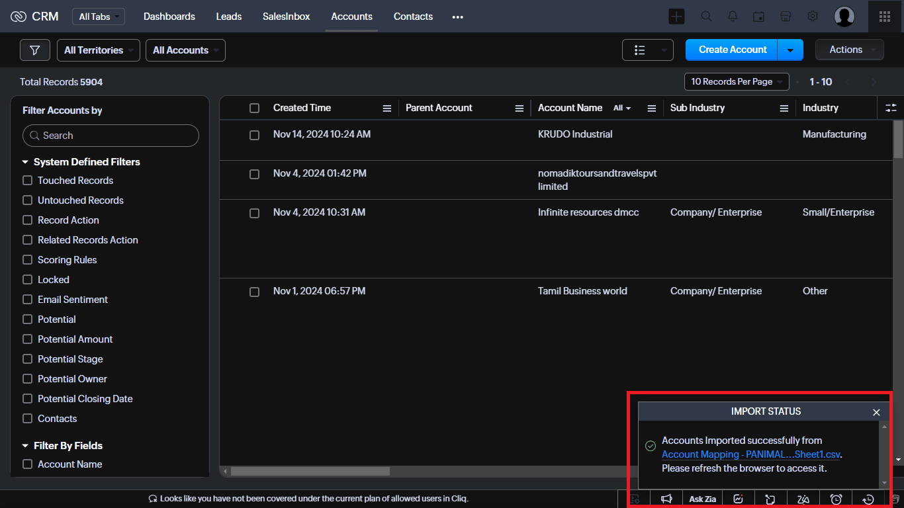The width and height of the screenshot is (904, 508).
Task: Open the sticky notes icon in bottom bar
Action: [x=770, y=499]
